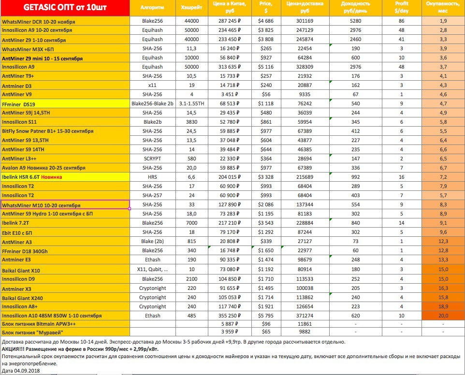The image size is (465, 375).
Task: Click the 'Цена в Китае, руб' header
Action: 230,8
